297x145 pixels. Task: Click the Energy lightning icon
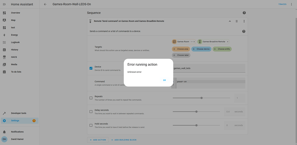point(4,35)
